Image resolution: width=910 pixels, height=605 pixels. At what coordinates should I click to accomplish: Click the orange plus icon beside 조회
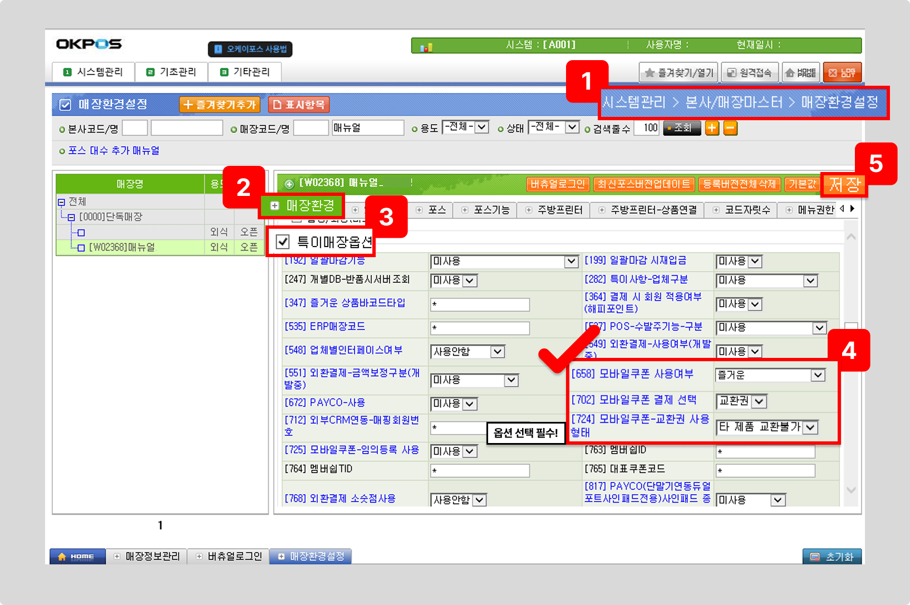[712, 128]
